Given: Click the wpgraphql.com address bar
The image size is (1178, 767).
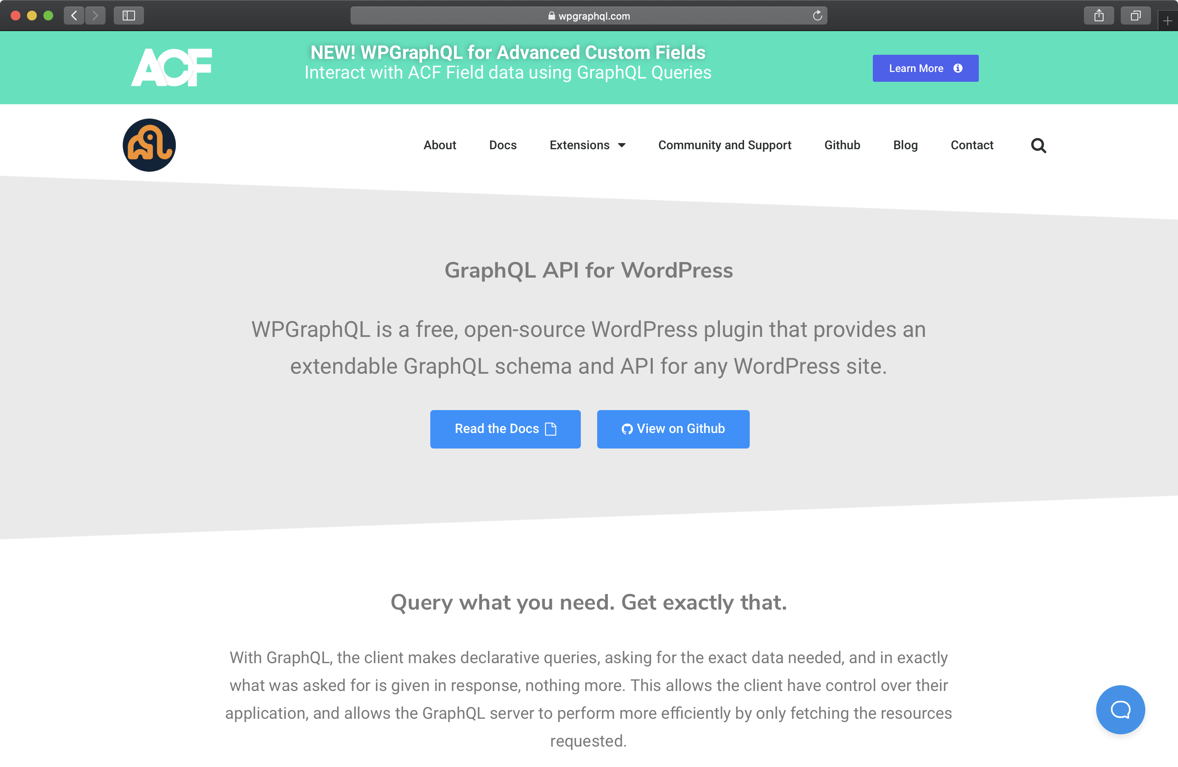Looking at the screenshot, I should point(588,16).
